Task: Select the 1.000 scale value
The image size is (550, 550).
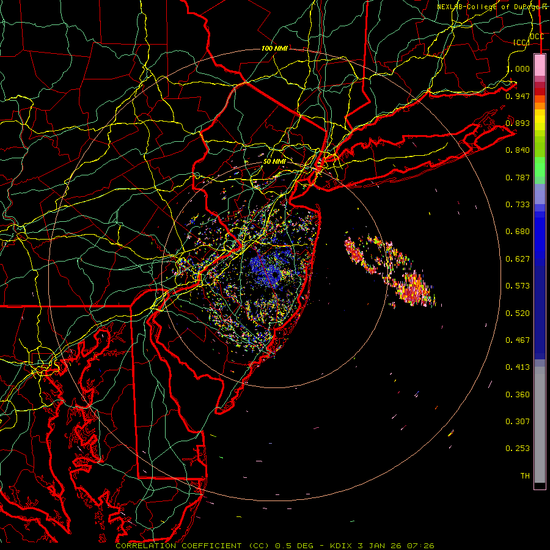Action: tap(518, 68)
